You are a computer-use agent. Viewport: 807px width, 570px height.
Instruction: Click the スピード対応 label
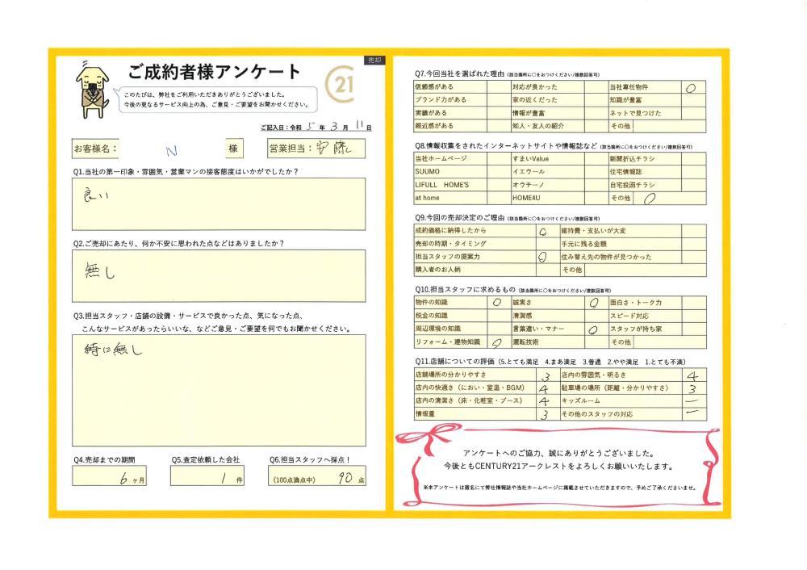(629, 316)
